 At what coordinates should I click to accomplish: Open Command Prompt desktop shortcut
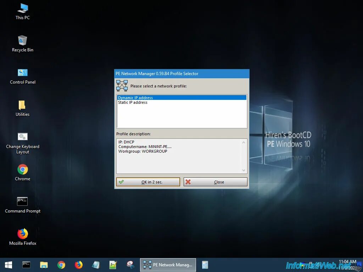click(22, 205)
